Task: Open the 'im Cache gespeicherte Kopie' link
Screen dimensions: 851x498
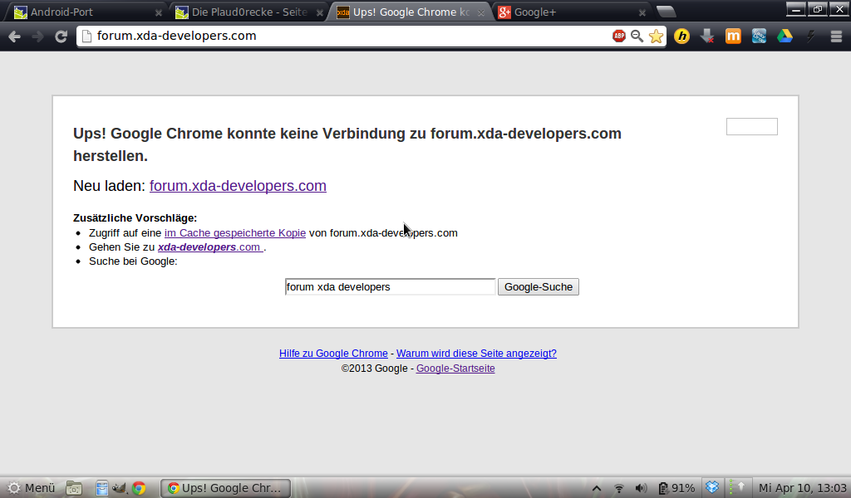Action: (x=235, y=232)
